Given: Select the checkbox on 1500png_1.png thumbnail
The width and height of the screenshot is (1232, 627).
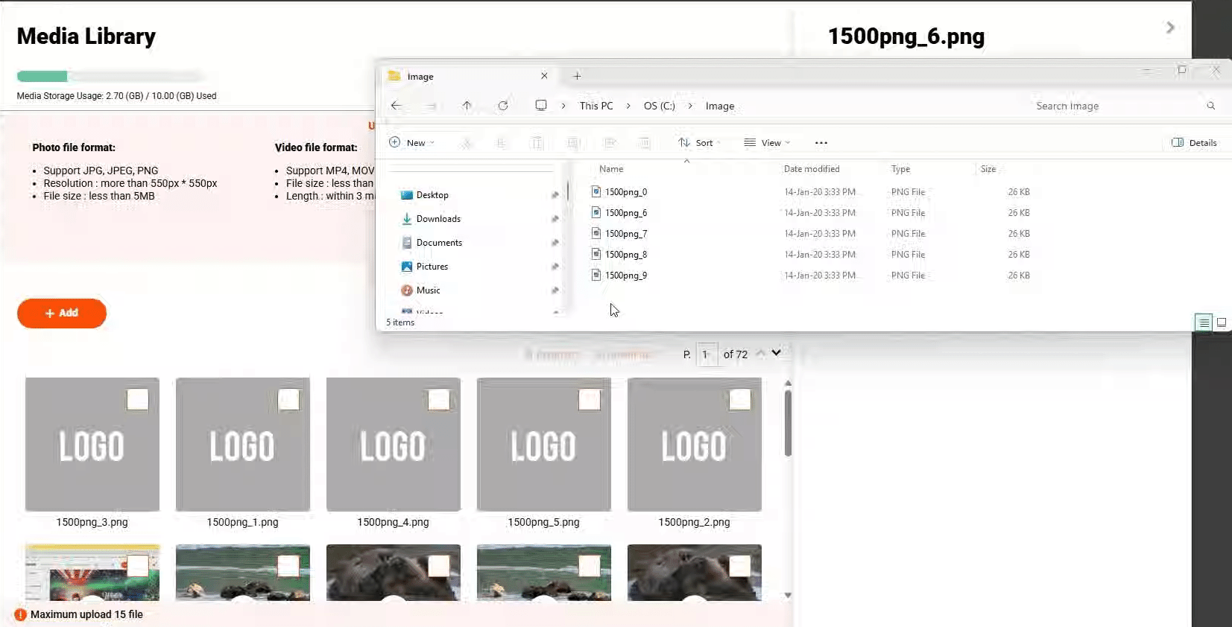Looking at the screenshot, I should click(288, 400).
